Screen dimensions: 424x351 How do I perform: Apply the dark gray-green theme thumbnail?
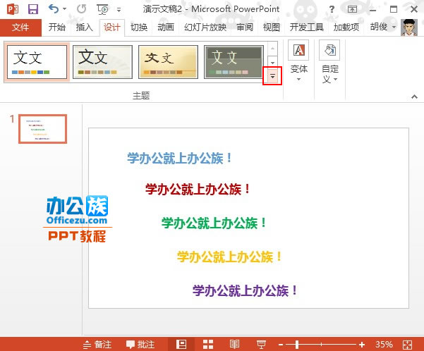(x=234, y=62)
